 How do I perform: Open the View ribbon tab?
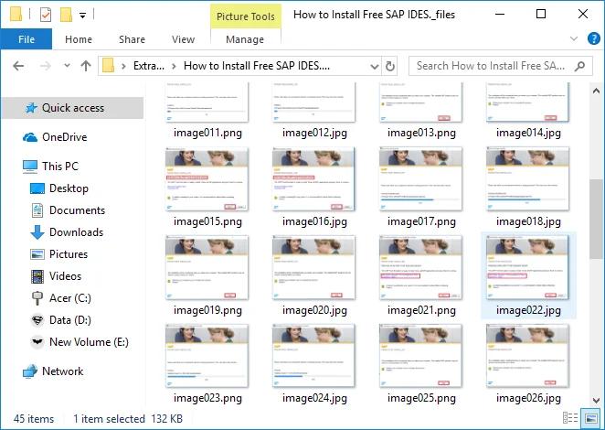tap(184, 39)
